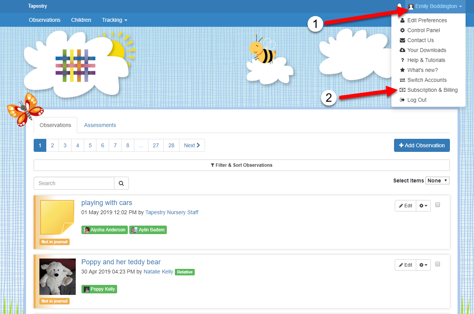The height and width of the screenshot is (314, 474).
Task: Edit the 'Poppy and her teddy bear' observation
Action: point(406,265)
